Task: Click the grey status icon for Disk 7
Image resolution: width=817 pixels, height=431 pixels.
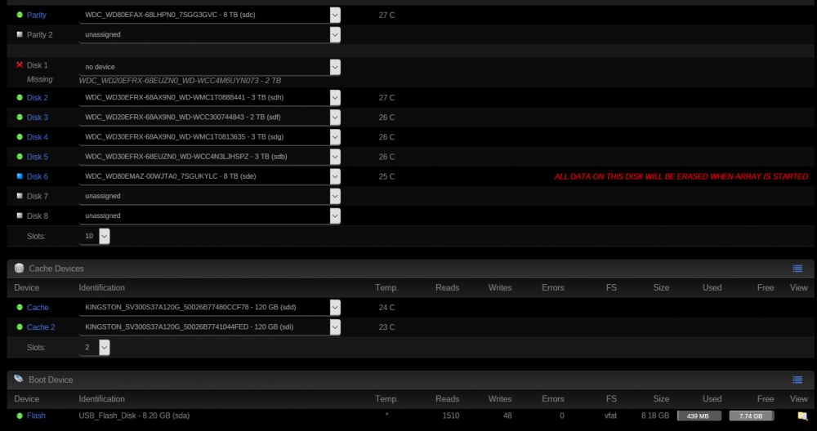Action: [20, 196]
